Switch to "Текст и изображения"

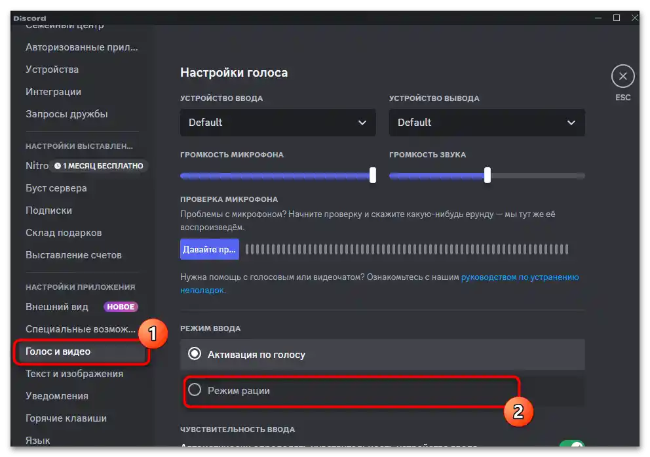(x=74, y=373)
